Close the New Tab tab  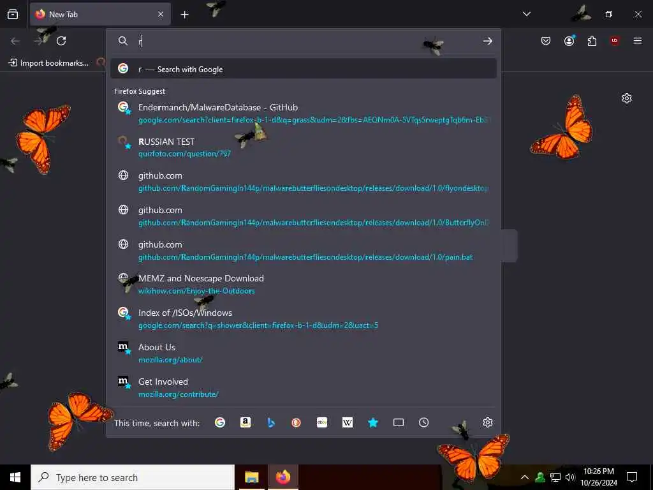[161, 14]
